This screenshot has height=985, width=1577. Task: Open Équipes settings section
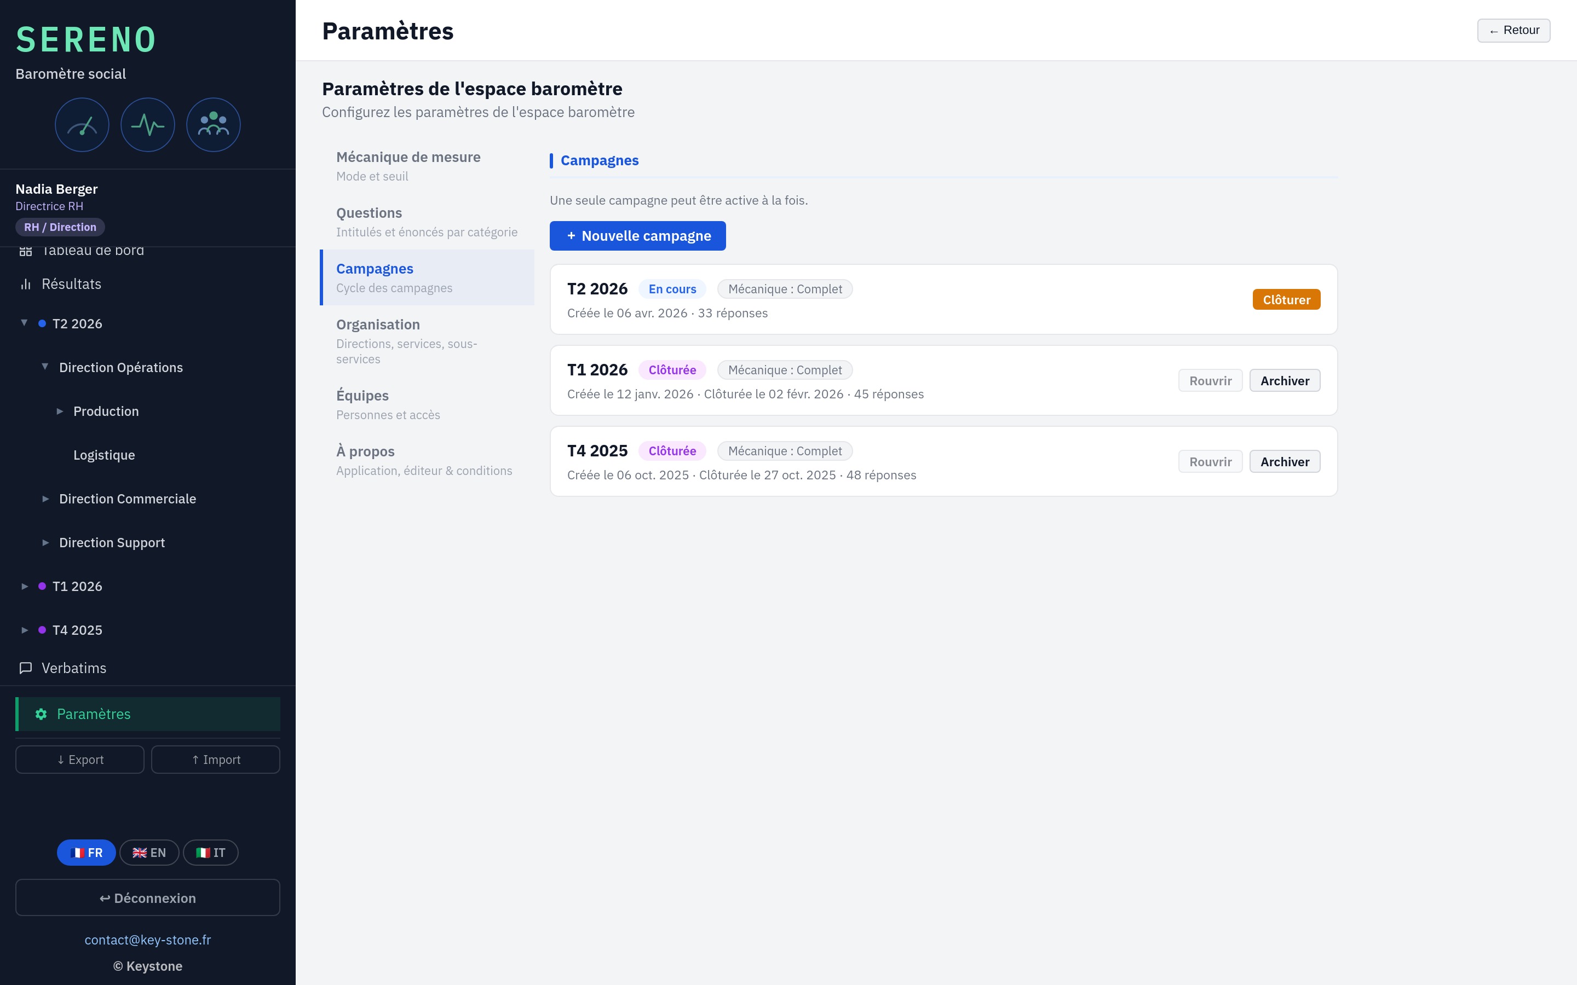coord(427,404)
